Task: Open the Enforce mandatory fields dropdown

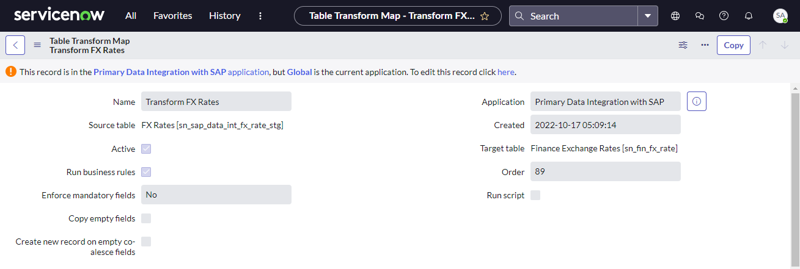Action: point(216,195)
